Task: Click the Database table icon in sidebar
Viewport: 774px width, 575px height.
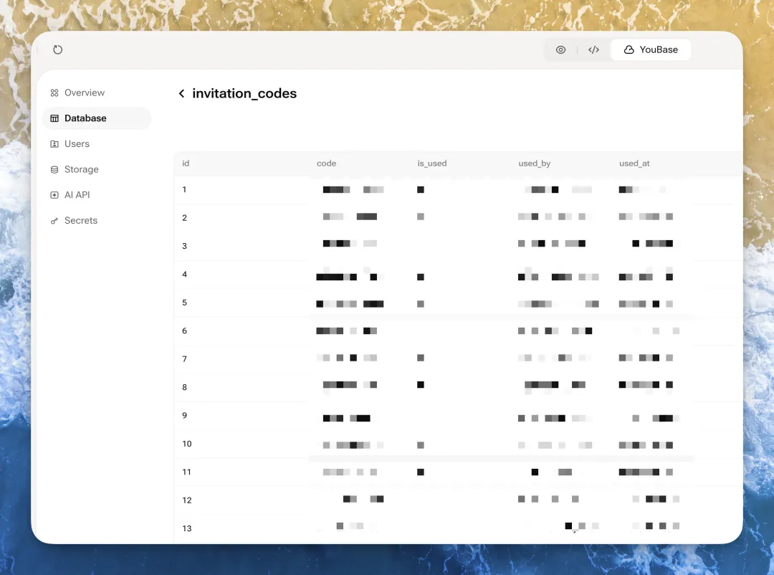Action: click(x=54, y=118)
